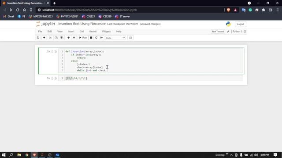Open Brave Shields lion icon

pyautogui.click(x=228, y=10)
